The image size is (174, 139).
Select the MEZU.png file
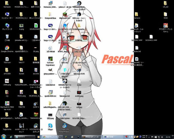click(x=21, y=94)
